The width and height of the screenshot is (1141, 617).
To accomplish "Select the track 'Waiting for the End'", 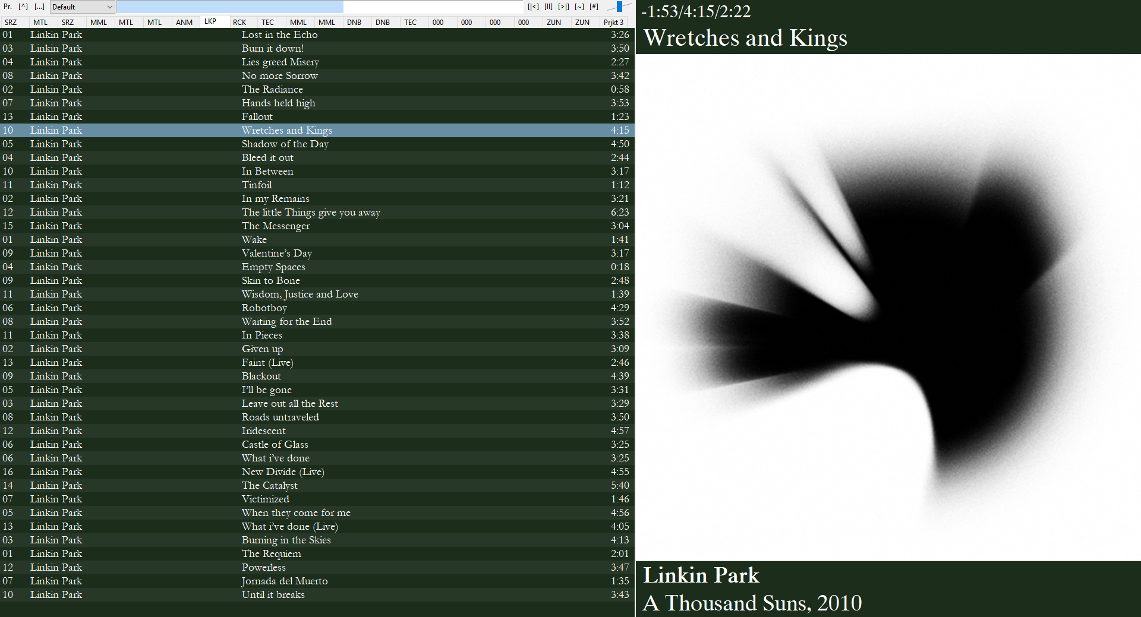I will (317, 321).
